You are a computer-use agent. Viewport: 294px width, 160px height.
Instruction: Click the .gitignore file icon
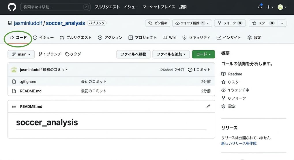click(14, 82)
